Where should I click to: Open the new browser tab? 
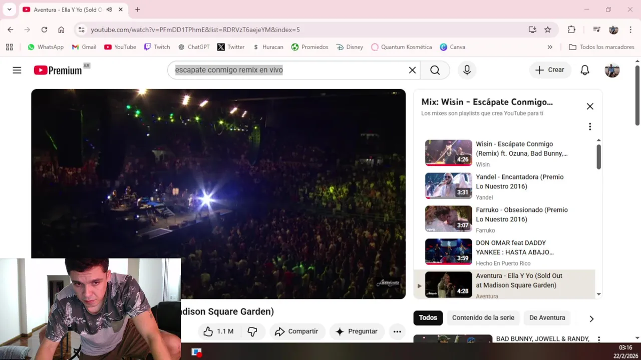[x=138, y=9]
